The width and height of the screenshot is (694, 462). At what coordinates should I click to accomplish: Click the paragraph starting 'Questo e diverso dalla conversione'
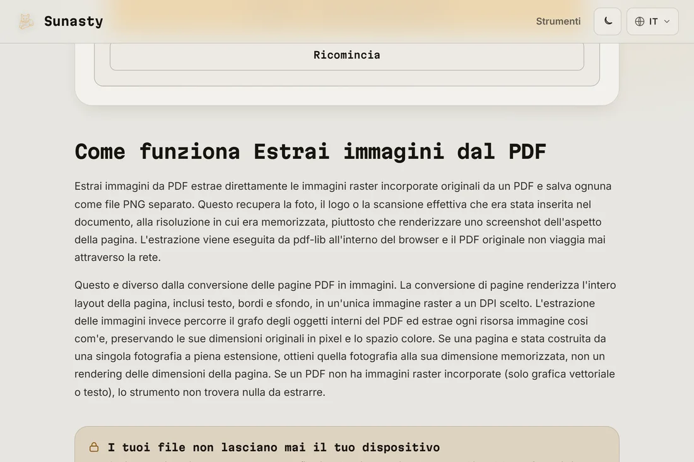(x=345, y=338)
